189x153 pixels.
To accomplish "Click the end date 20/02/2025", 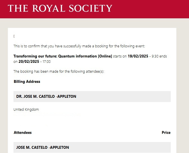I will tap(29, 61).
